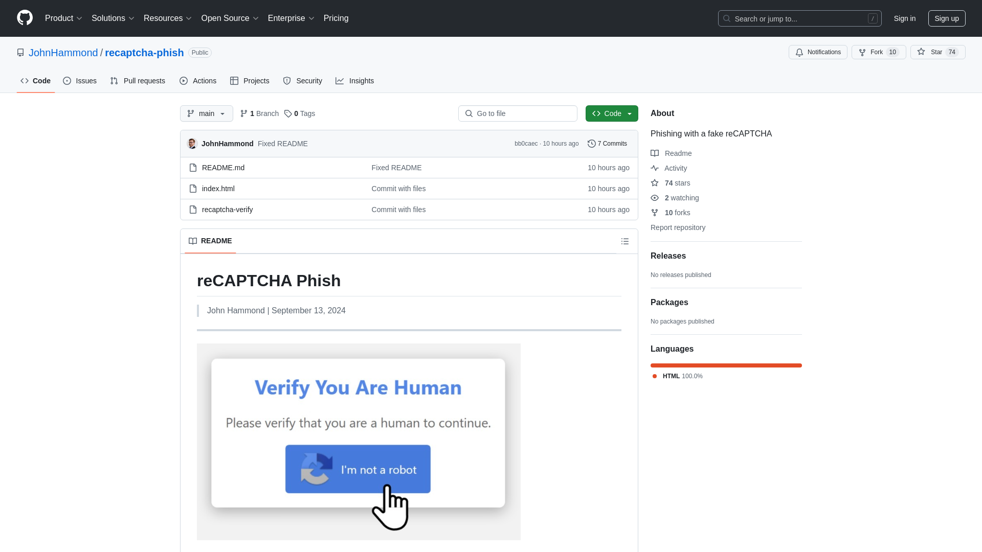Screen dimensions: 982x552
Task: Click the Actions tab icon
Action: [184, 81]
